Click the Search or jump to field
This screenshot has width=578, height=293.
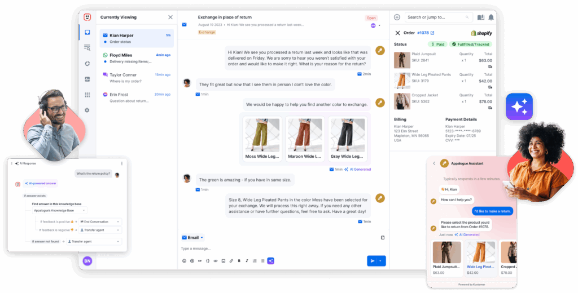439,17
